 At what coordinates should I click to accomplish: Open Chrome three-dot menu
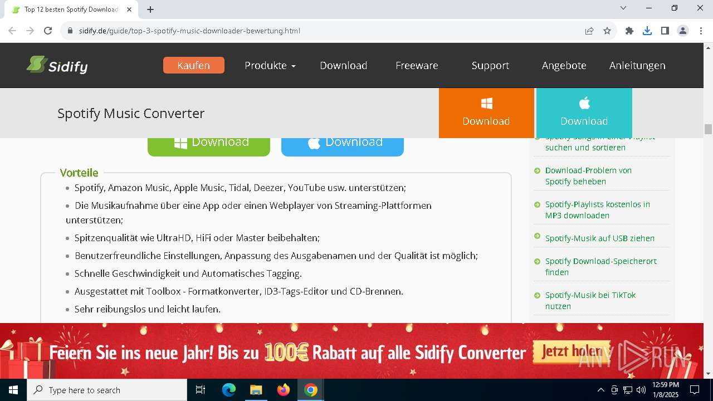click(x=701, y=31)
